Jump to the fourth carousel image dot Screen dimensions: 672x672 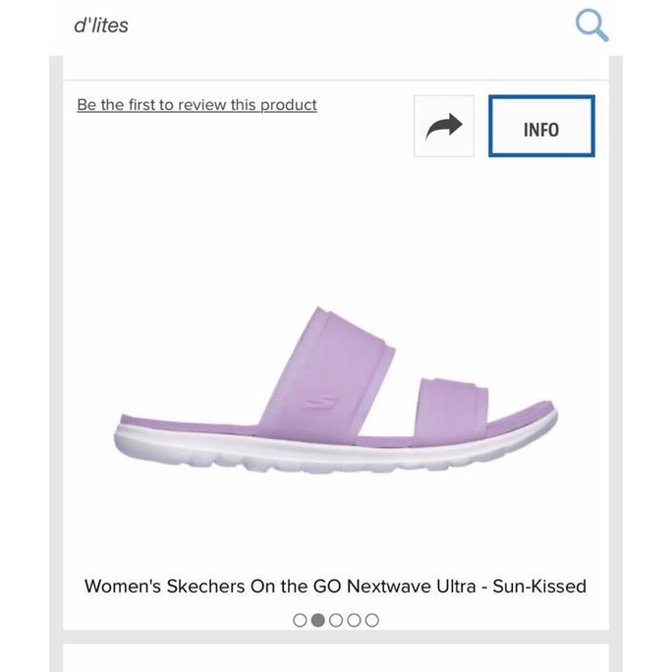[354, 620]
